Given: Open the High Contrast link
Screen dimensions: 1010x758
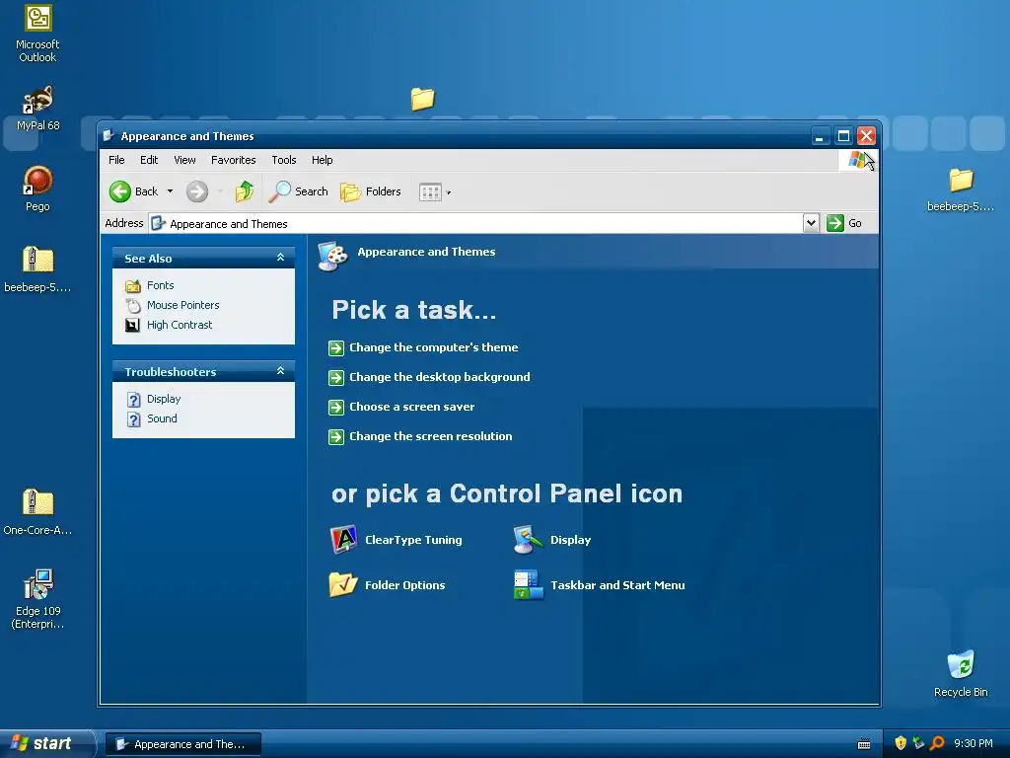Looking at the screenshot, I should click(180, 325).
